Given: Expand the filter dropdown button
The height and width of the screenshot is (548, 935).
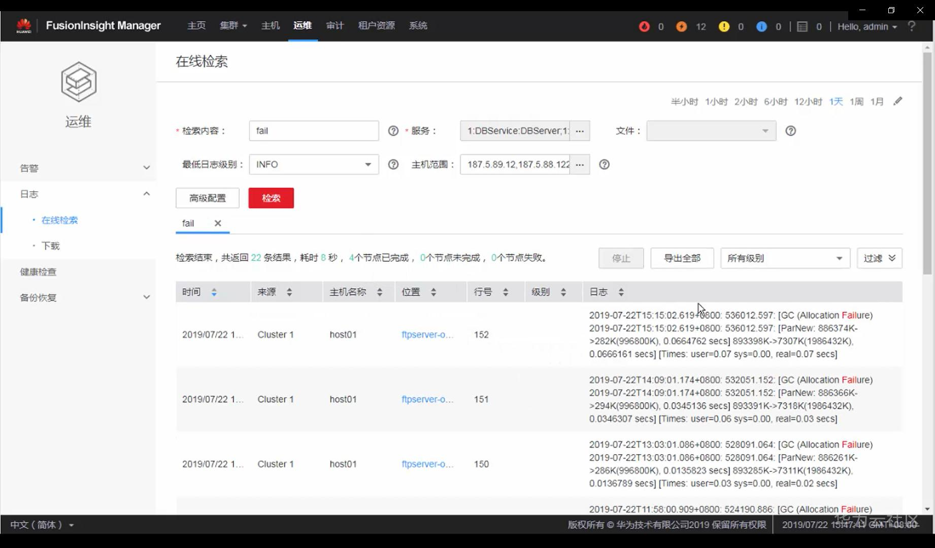Looking at the screenshot, I should click(880, 258).
